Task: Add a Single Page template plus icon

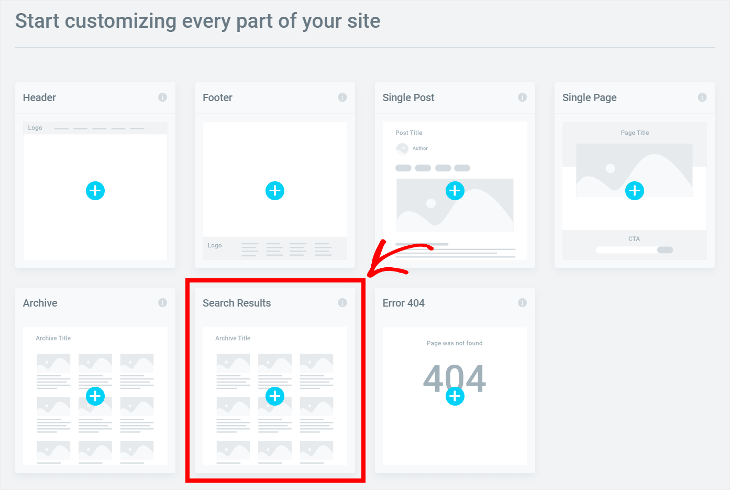Action: [x=635, y=191]
